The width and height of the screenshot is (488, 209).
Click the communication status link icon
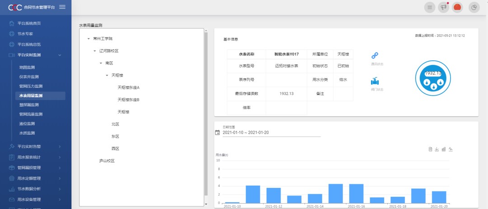(x=375, y=56)
